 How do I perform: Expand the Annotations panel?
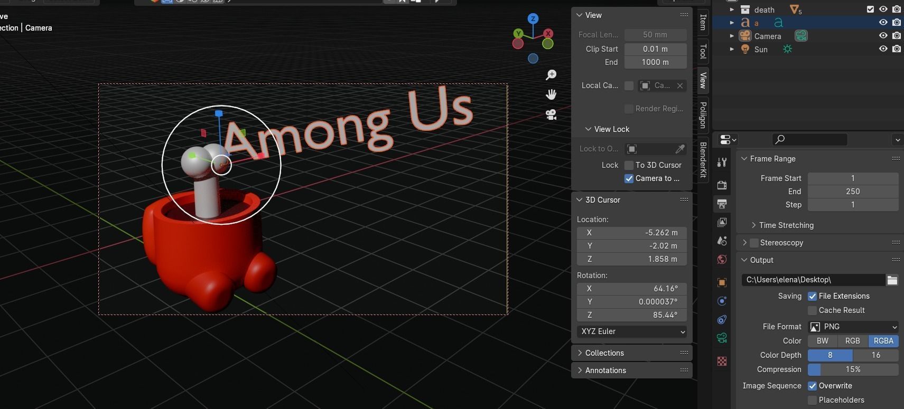580,370
